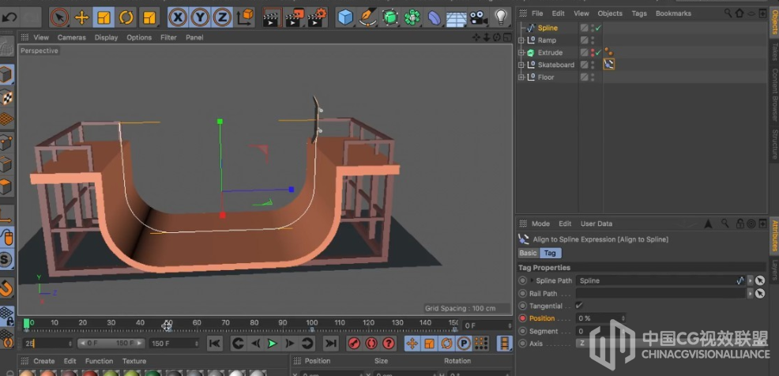The image size is (779, 376).
Task: Go to end of animation
Action: click(330, 343)
